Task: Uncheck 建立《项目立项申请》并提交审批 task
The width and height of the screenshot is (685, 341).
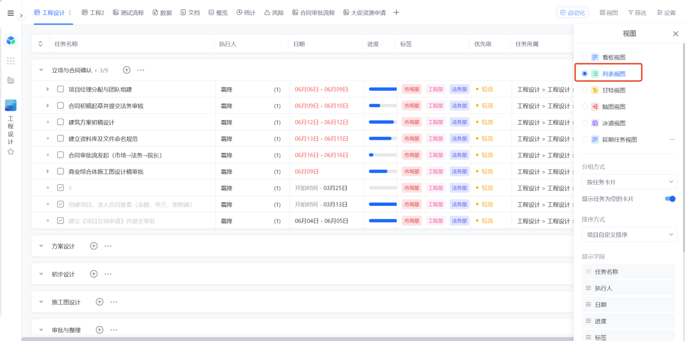Action: coord(60,221)
